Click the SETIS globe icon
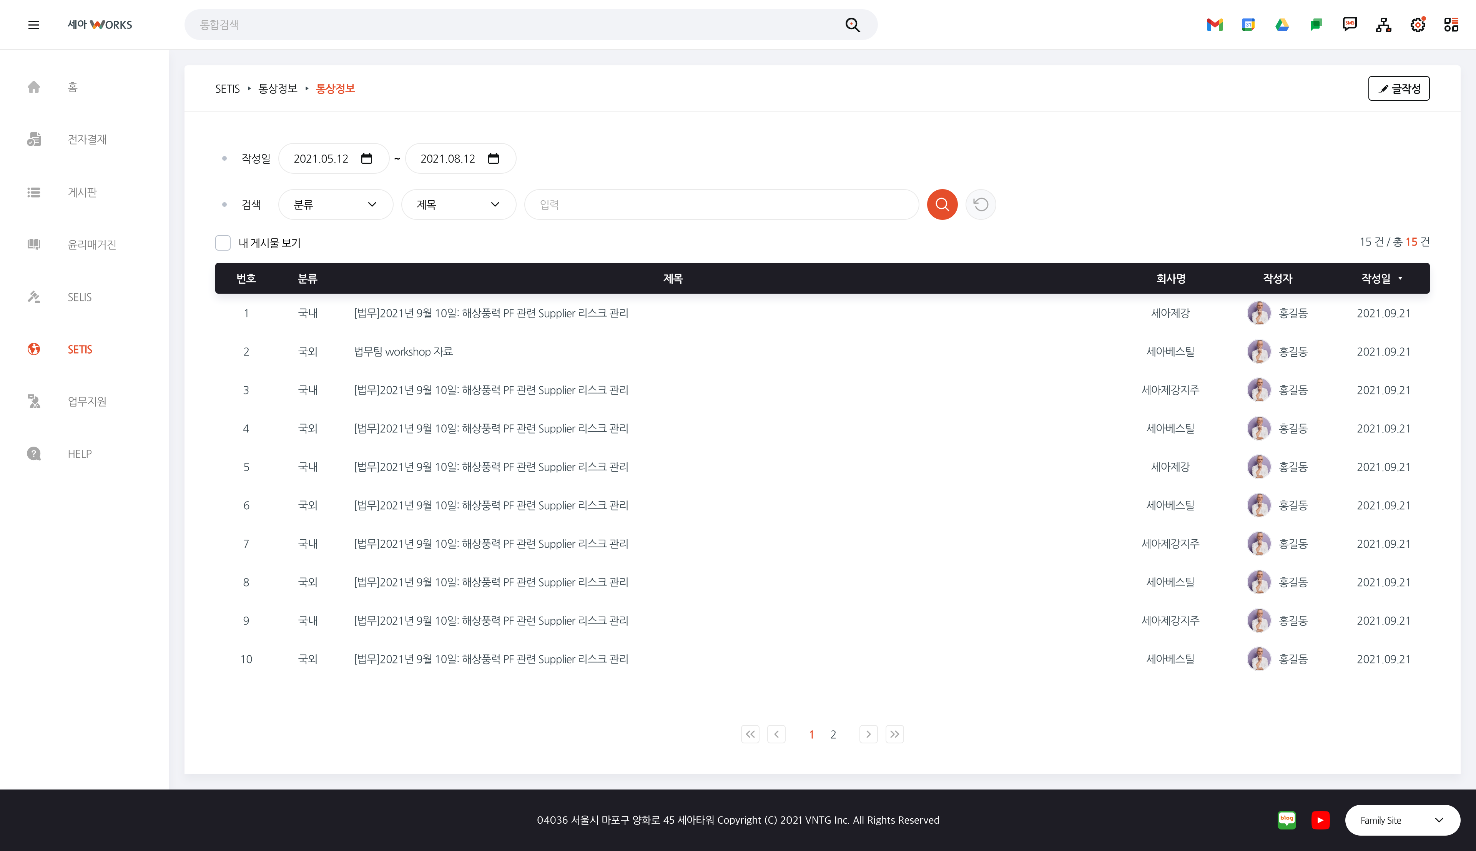1476x851 pixels. [34, 349]
